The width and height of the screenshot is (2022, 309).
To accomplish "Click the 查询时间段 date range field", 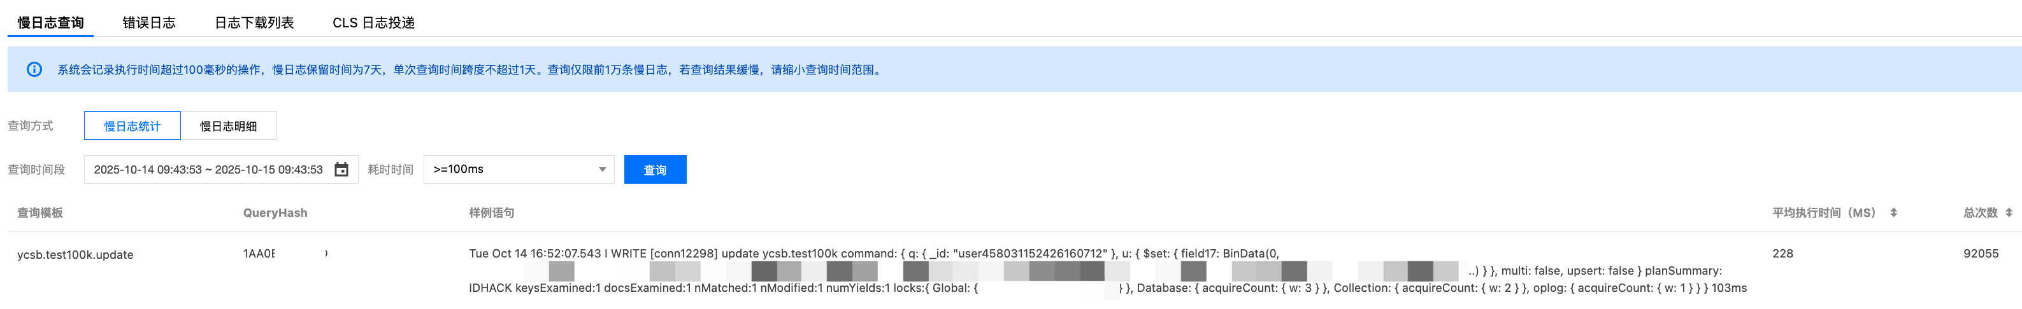I will (x=209, y=169).
